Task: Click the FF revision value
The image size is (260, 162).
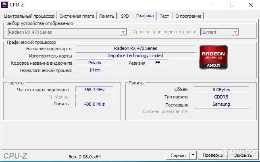Action: (158, 63)
